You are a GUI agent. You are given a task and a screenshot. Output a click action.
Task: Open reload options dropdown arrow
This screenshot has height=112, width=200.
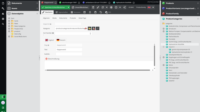[x=107, y=7]
